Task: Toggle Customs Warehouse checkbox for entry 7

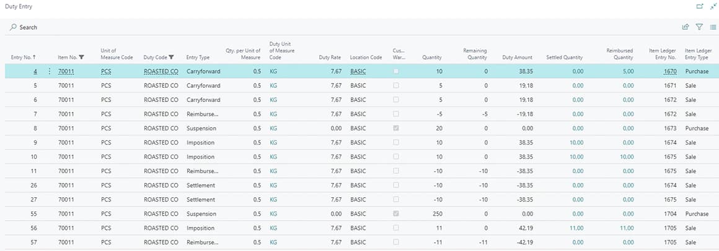Action: pyautogui.click(x=395, y=114)
